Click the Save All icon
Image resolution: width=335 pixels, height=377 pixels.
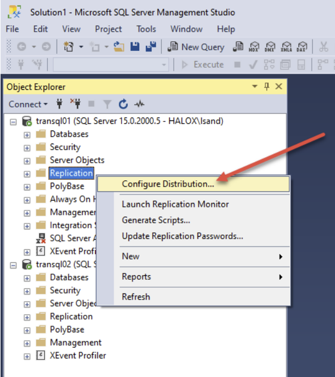151,46
